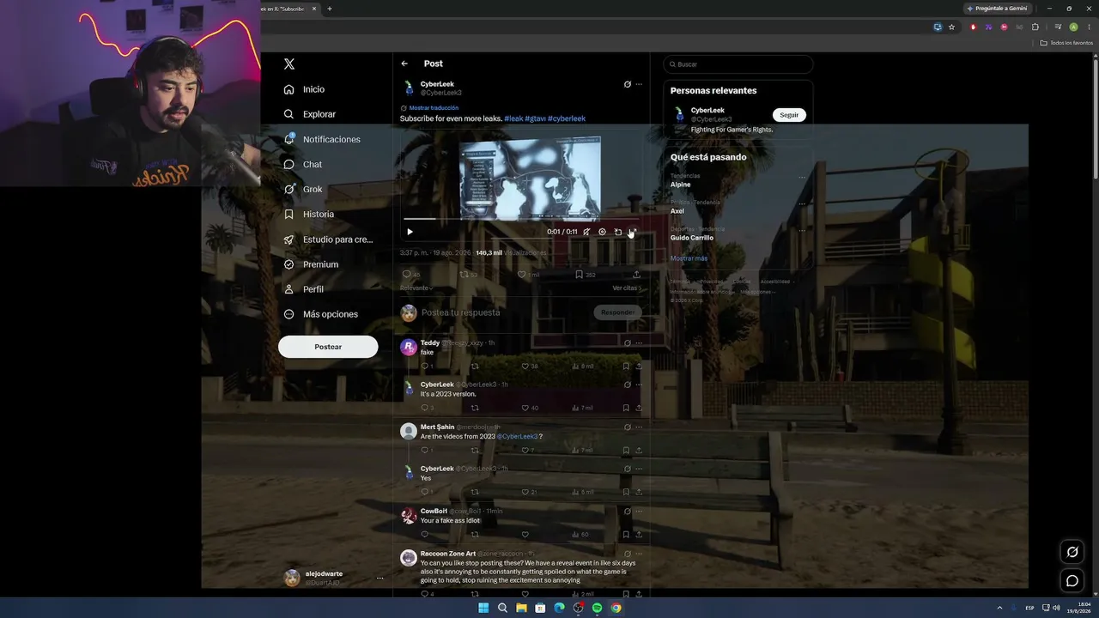Open options for Guido Carrillo trend
The width and height of the screenshot is (1099, 618).
click(x=802, y=230)
